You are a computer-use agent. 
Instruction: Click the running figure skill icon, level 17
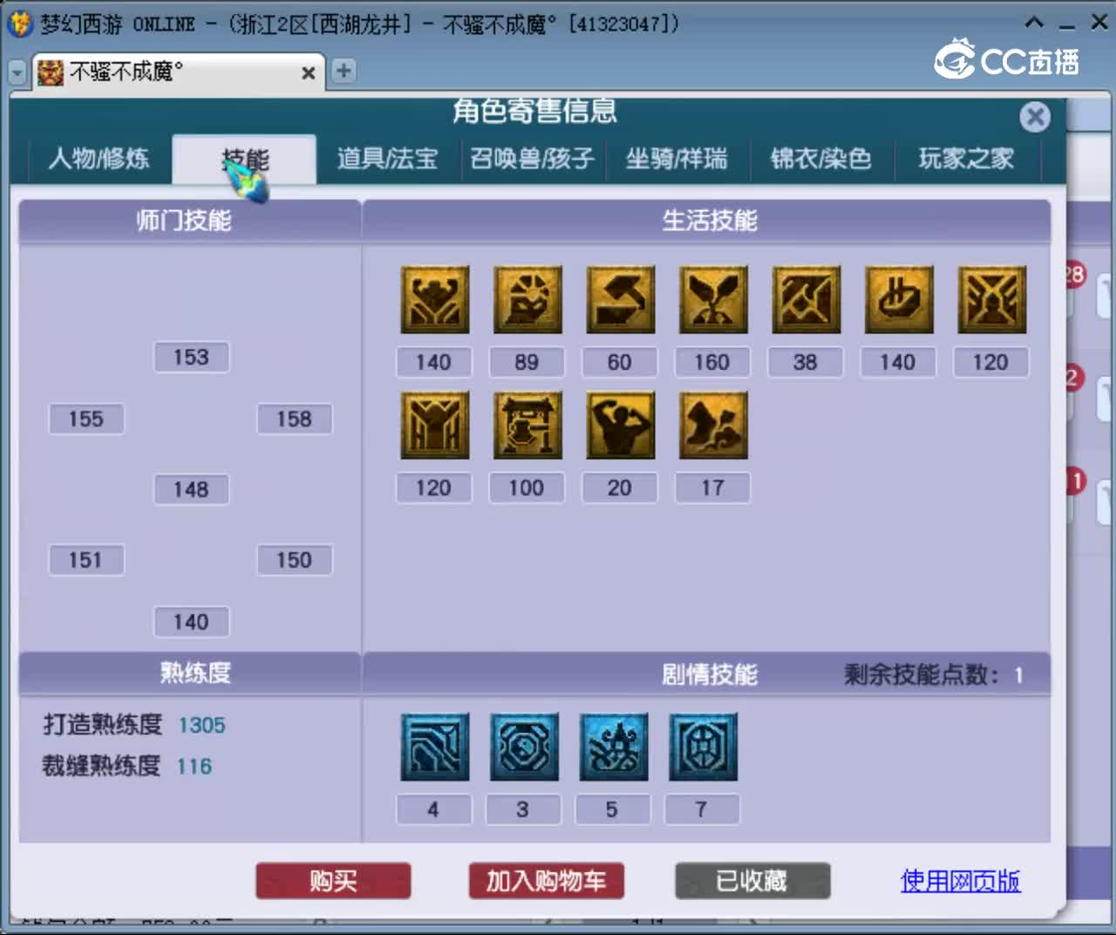pyautogui.click(x=713, y=425)
